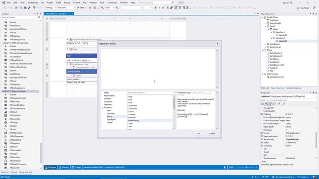Image resolution: width=319 pixels, height=179 pixels.
Task: Select the FormatString function in list
Action: point(134,120)
